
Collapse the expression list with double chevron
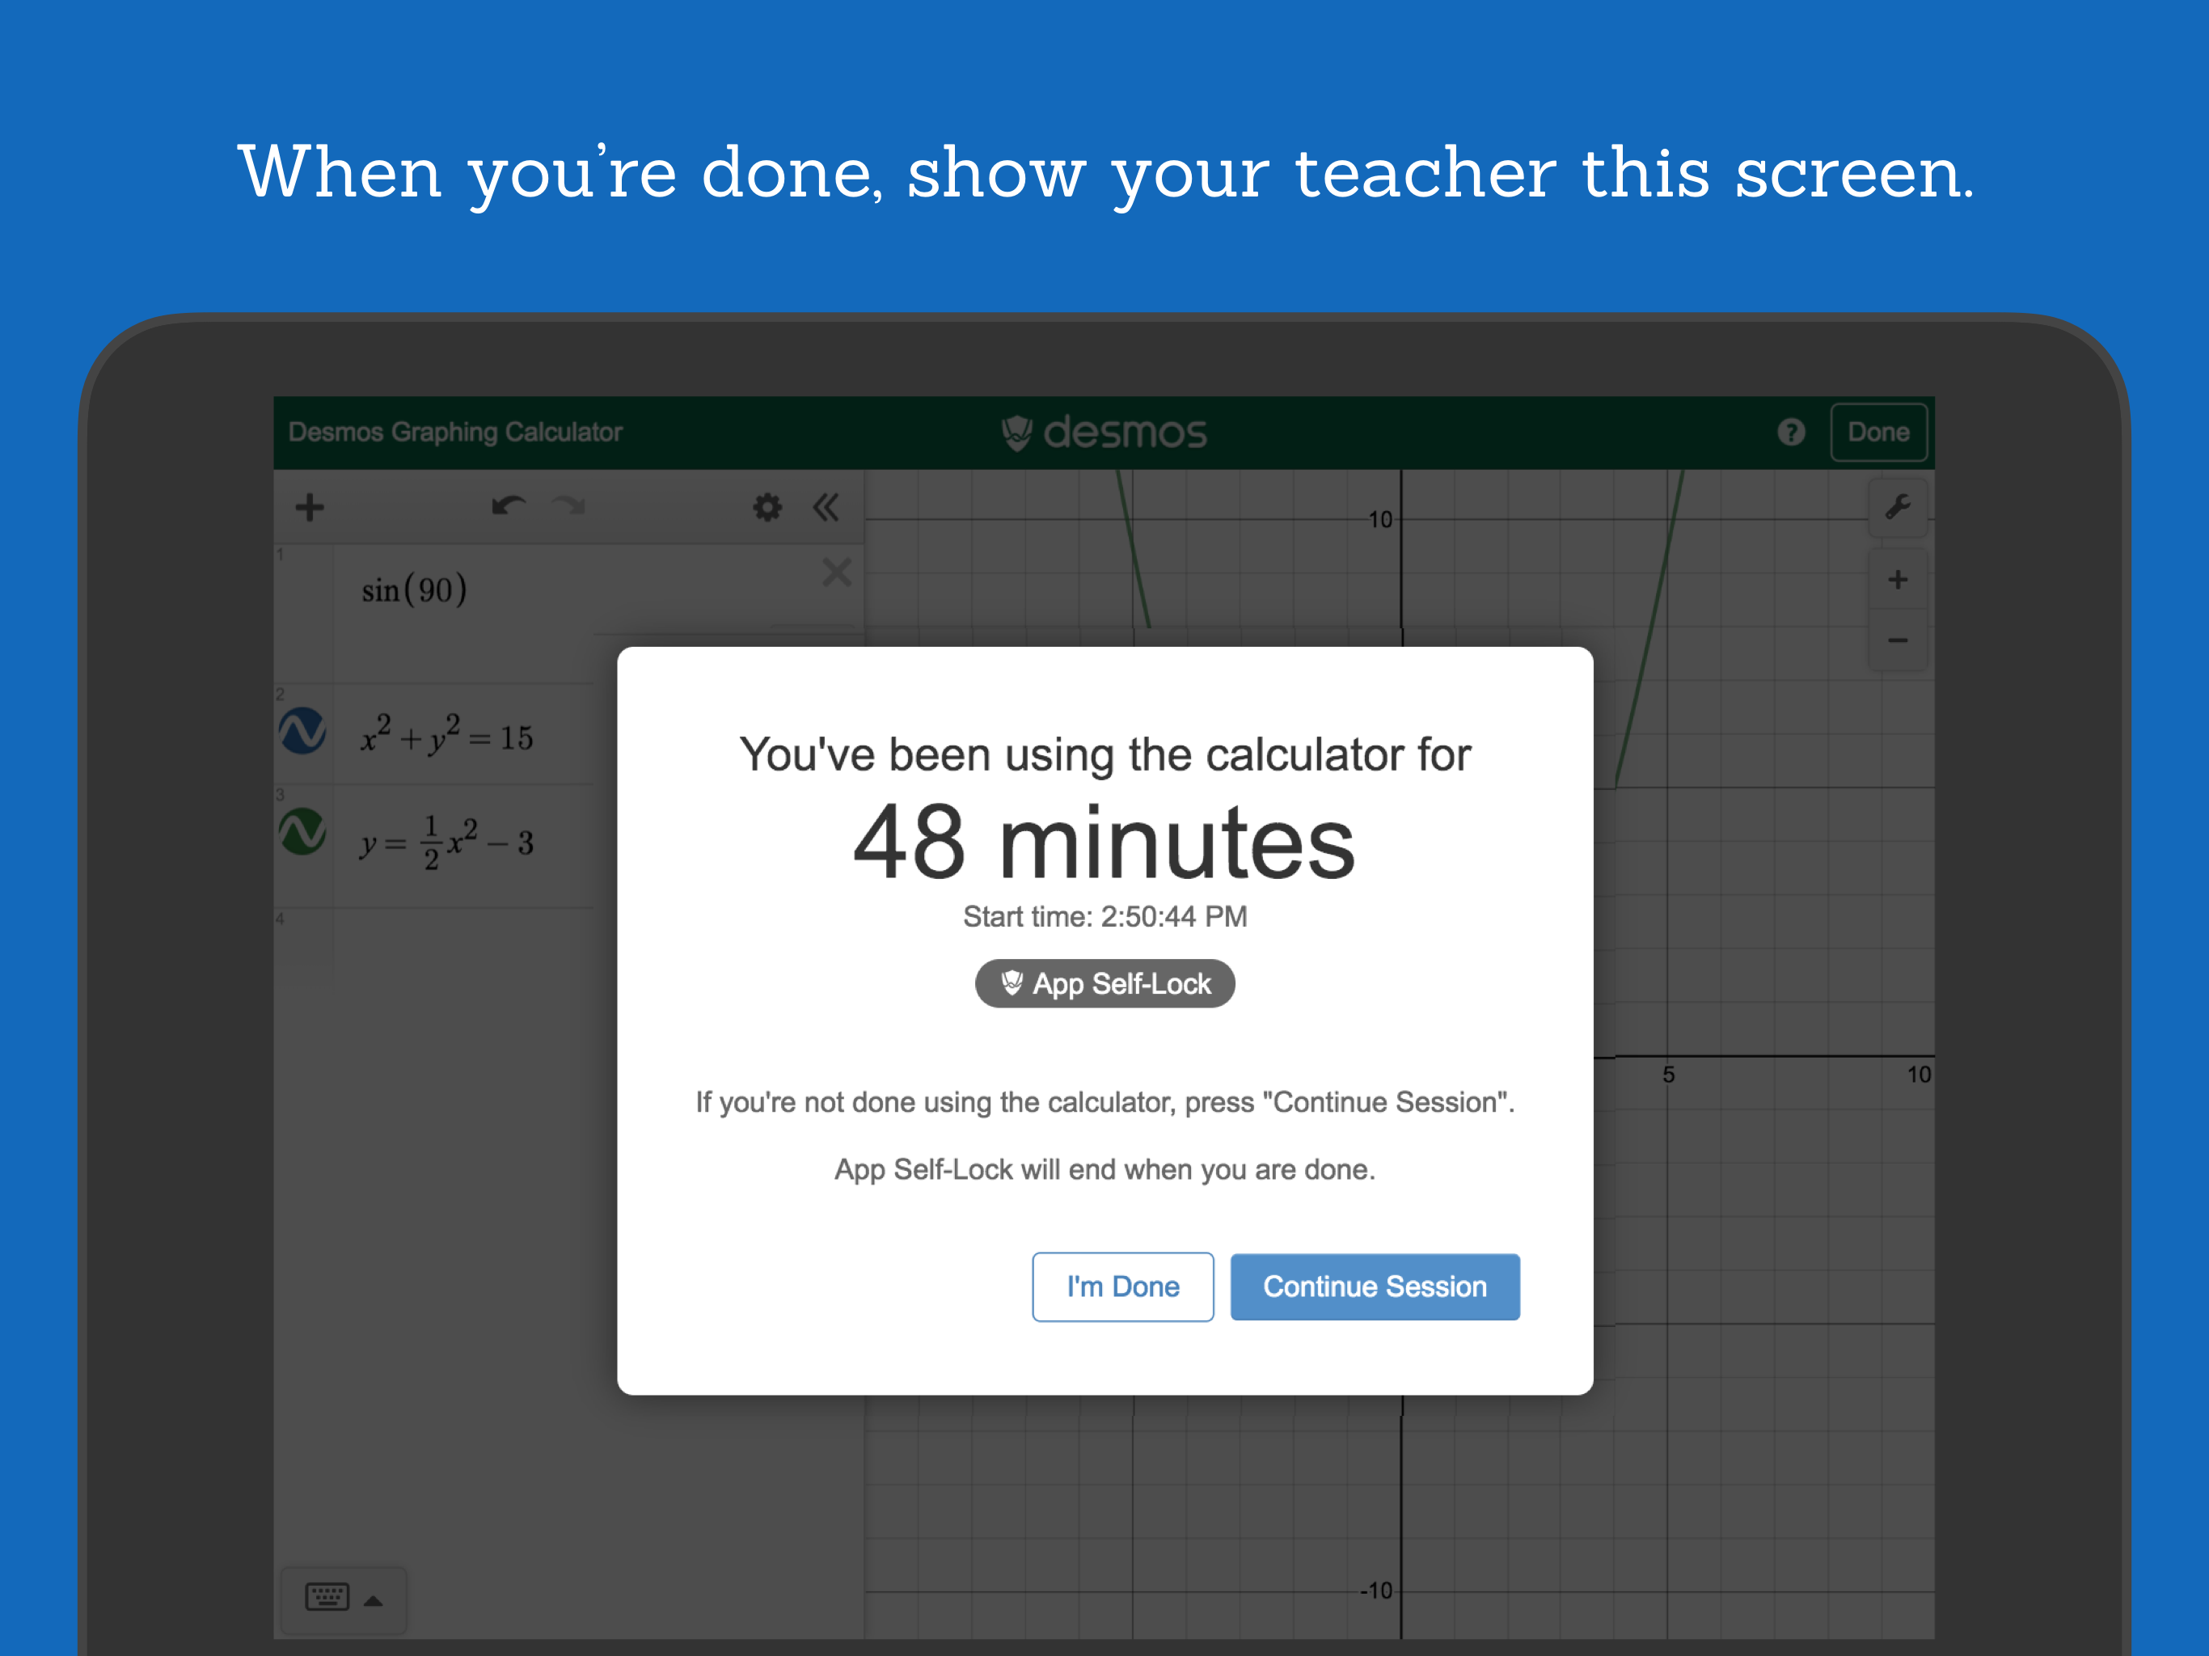826,507
